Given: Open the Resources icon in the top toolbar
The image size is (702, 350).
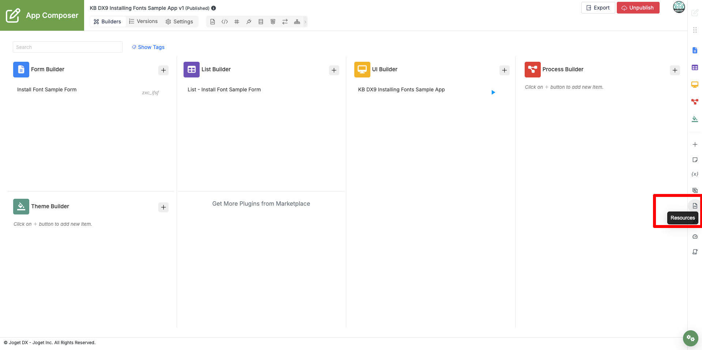Looking at the screenshot, I should point(212,22).
